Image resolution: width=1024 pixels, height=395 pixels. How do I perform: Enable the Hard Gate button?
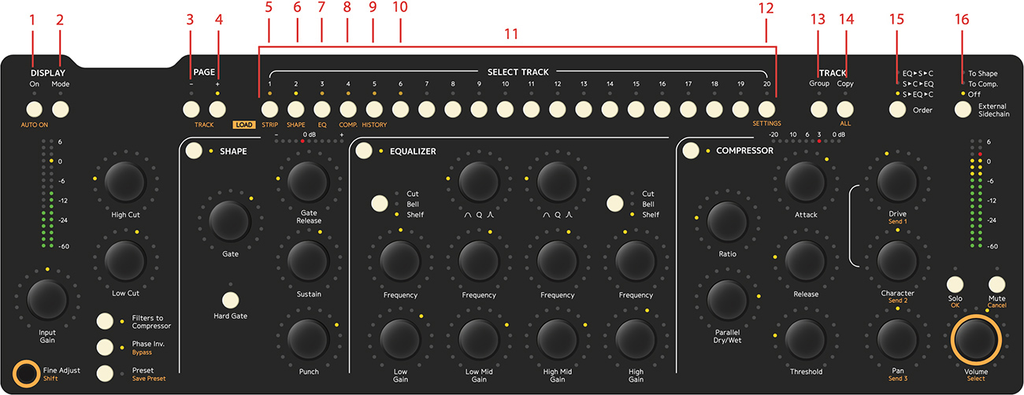230,300
